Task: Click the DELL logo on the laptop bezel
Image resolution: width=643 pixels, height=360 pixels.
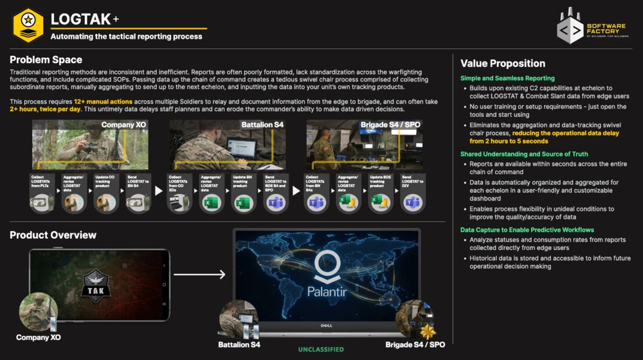Action: click(327, 325)
